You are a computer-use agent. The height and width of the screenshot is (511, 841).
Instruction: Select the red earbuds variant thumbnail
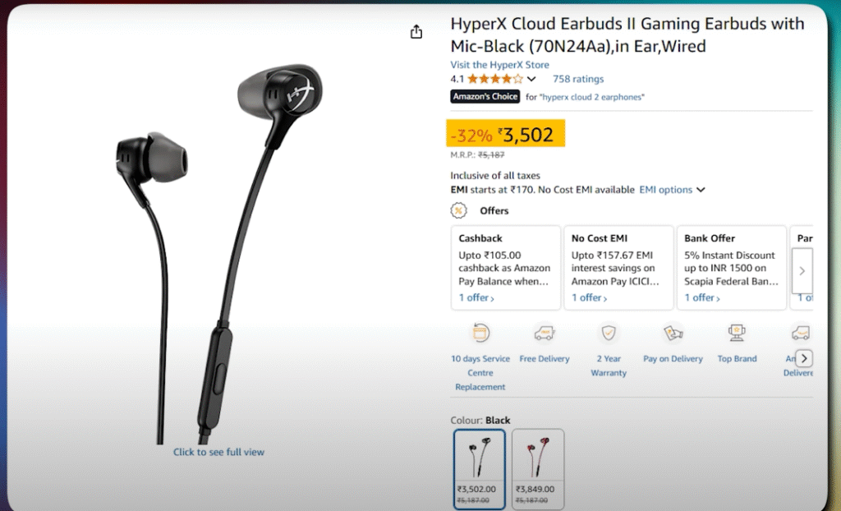pyautogui.click(x=538, y=468)
